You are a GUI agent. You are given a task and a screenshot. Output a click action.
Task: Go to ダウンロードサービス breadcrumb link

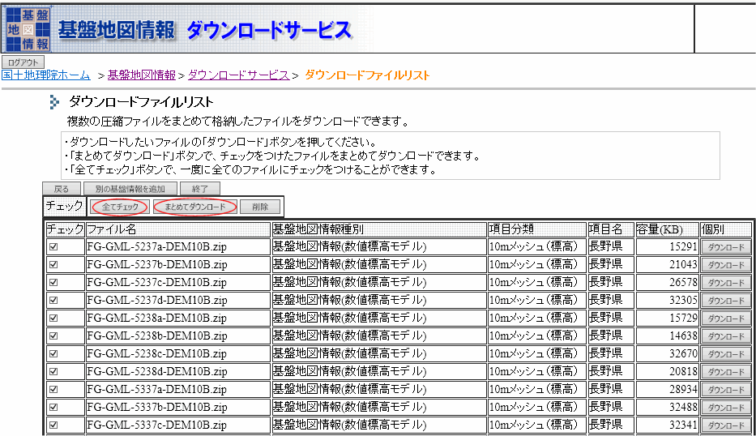(x=238, y=75)
